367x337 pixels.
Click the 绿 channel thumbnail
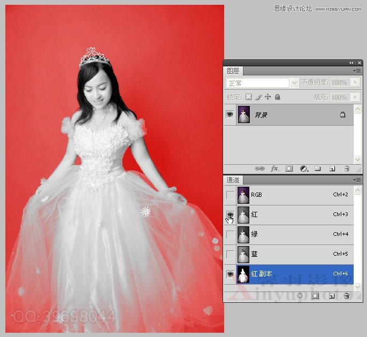coord(243,234)
